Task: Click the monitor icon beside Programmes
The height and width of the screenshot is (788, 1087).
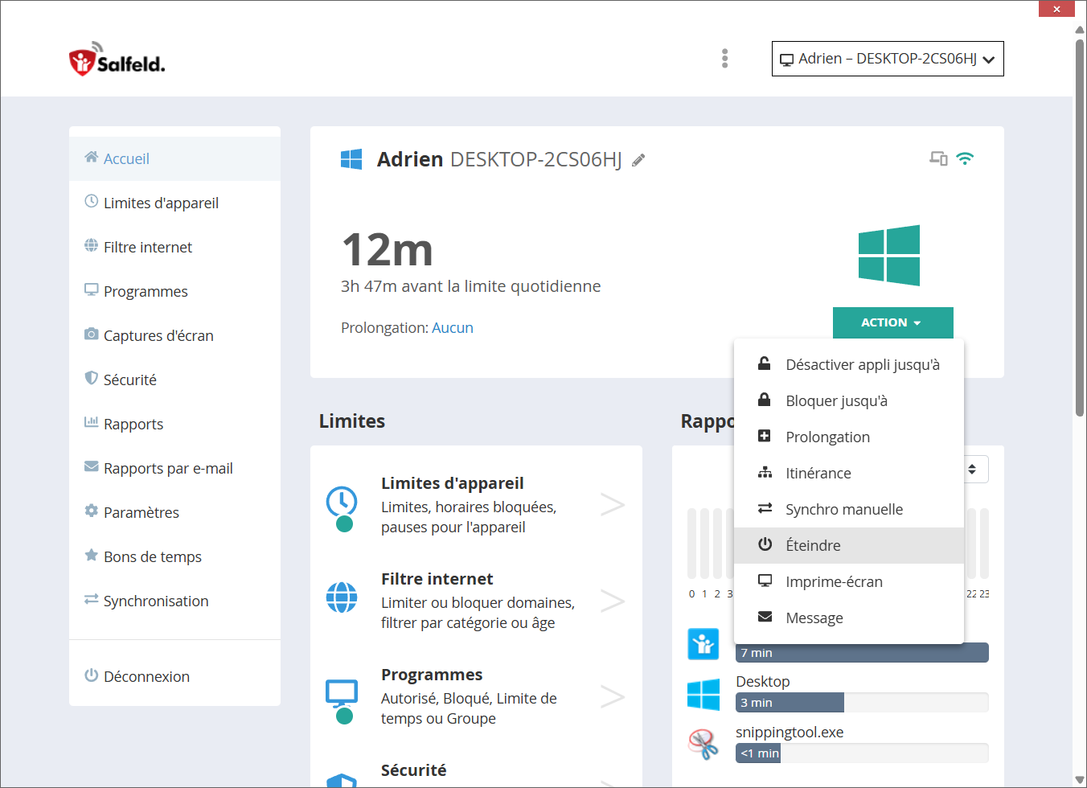Action: click(x=91, y=289)
